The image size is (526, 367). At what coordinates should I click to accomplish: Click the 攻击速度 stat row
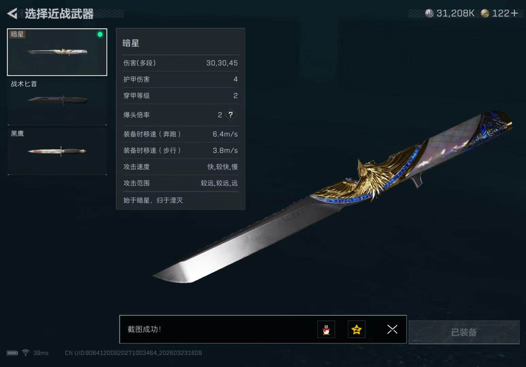pyautogui.click(x=181, y=167)
